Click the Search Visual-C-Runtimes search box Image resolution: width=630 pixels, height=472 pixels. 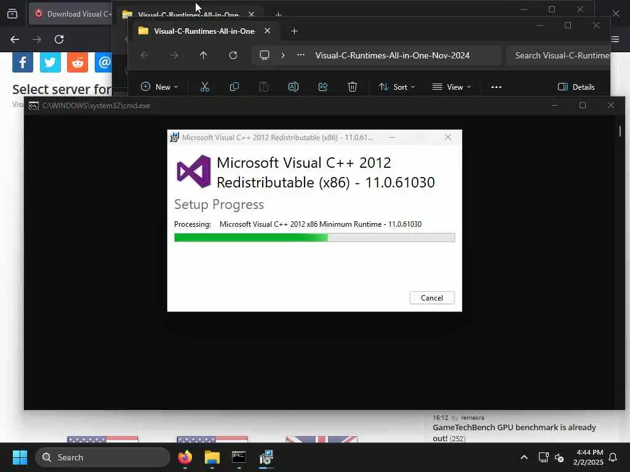click(x=559, y=55)
